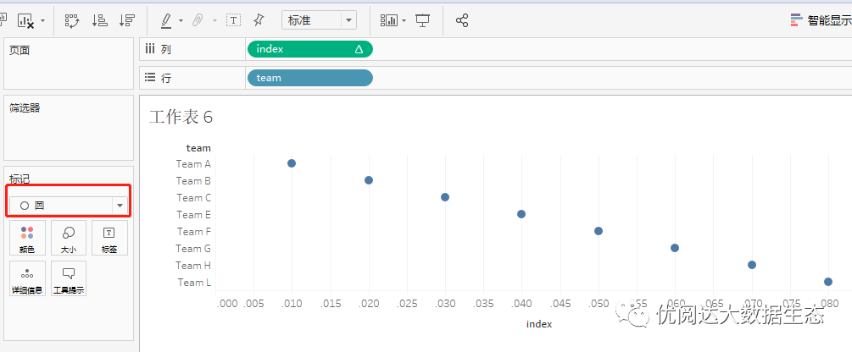Select the Team A circle mark
Screen dimensions: 852x352
292,163
